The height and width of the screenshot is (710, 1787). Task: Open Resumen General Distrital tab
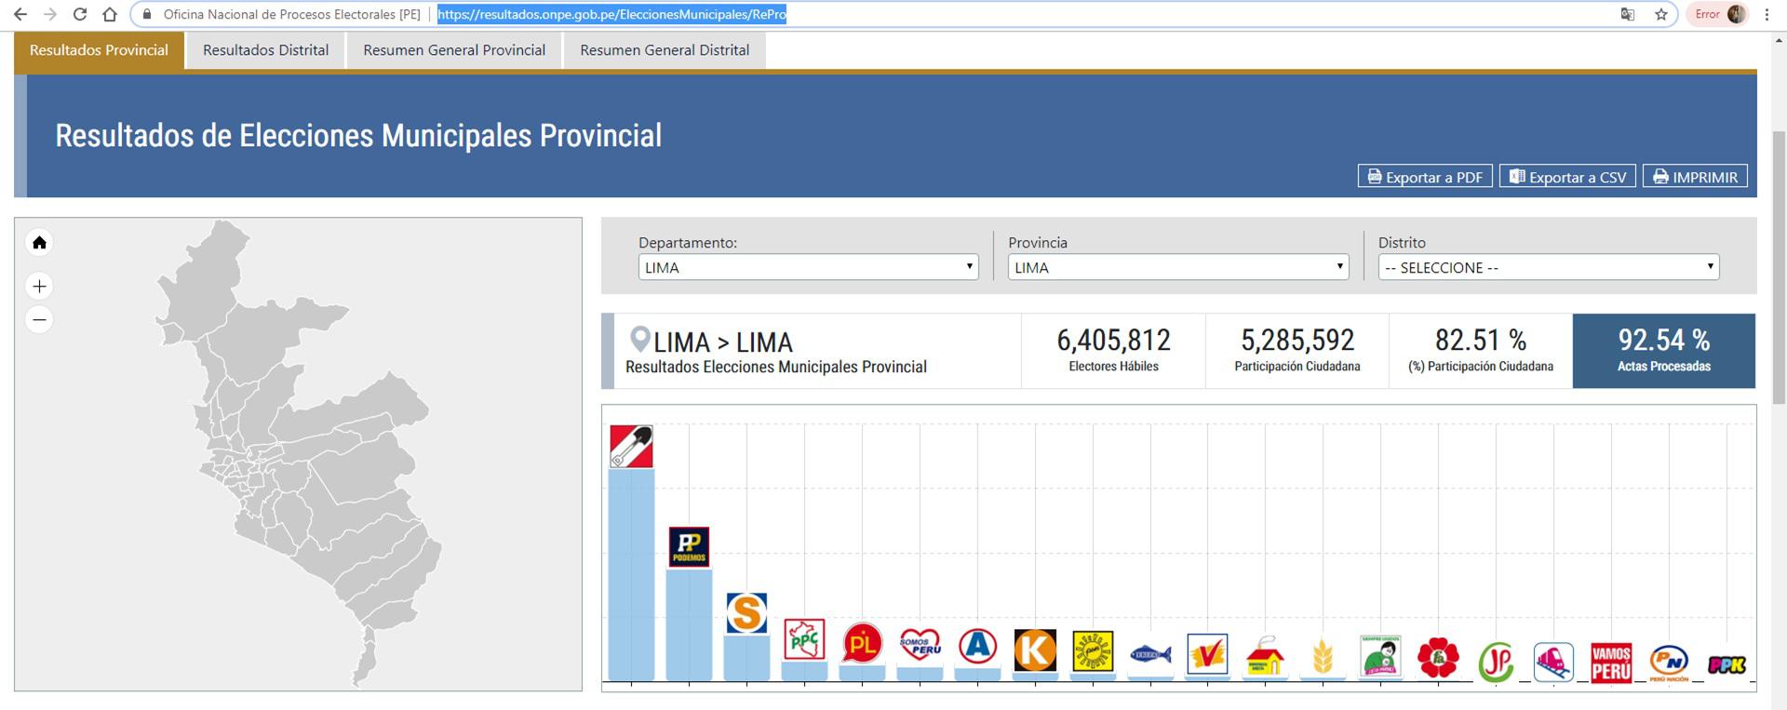(x=665, y=50)
